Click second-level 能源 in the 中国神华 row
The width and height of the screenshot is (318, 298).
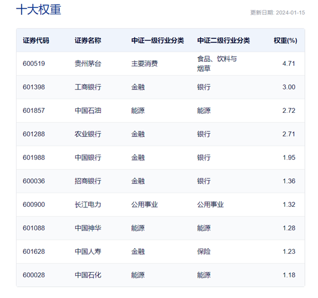pos(204,228)
